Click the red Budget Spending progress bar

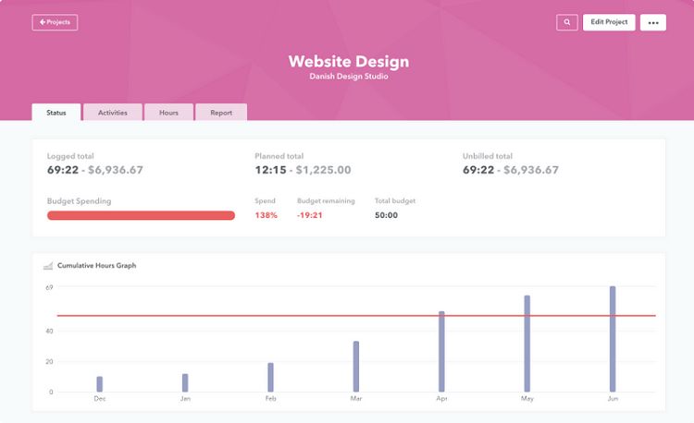(141, 215)
